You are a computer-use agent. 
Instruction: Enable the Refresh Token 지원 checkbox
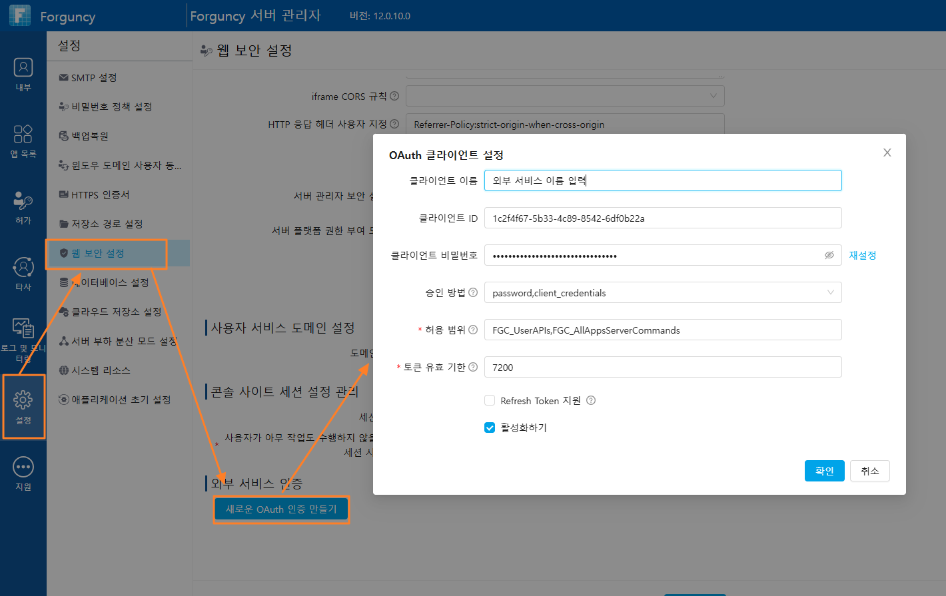[490, 400]
